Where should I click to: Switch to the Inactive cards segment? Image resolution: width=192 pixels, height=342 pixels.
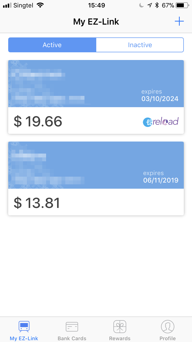coord(140,45)
